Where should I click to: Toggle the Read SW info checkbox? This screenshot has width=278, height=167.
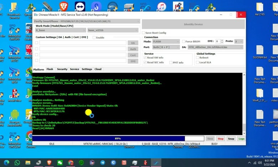point(145,58)
